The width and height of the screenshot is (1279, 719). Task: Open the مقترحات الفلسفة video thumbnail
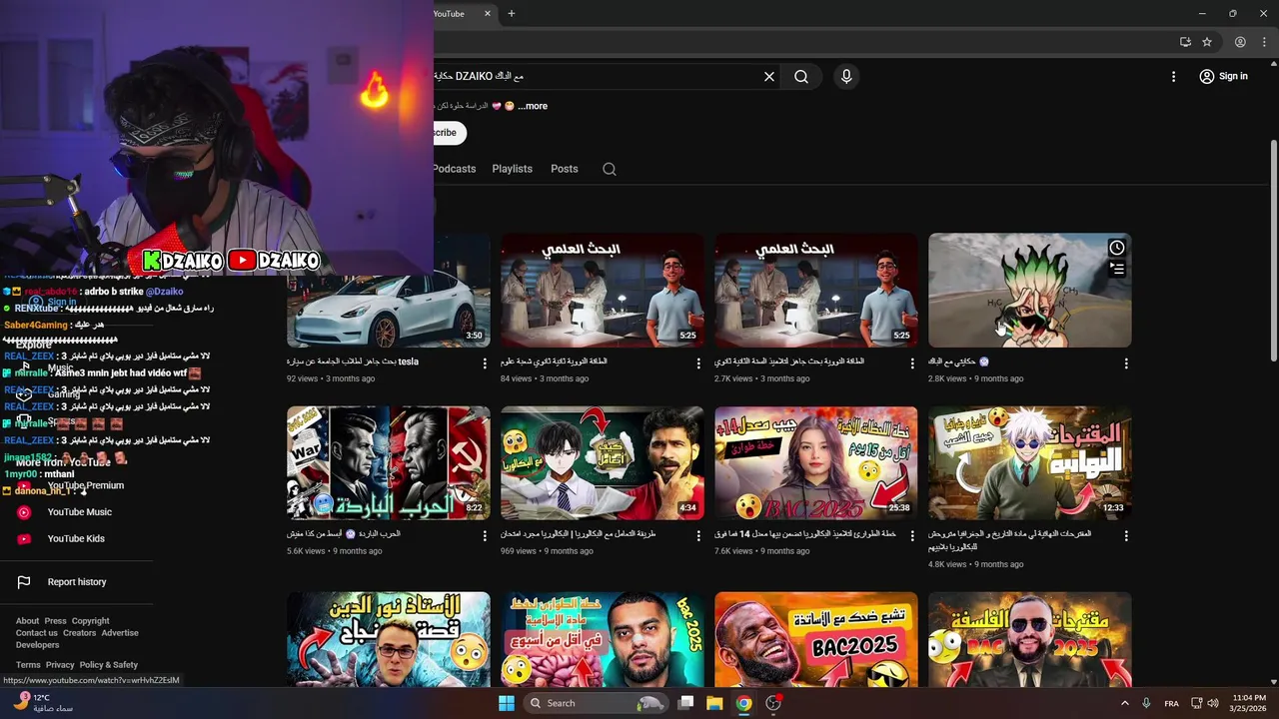pyautogui.click(x=1029, y=639)
